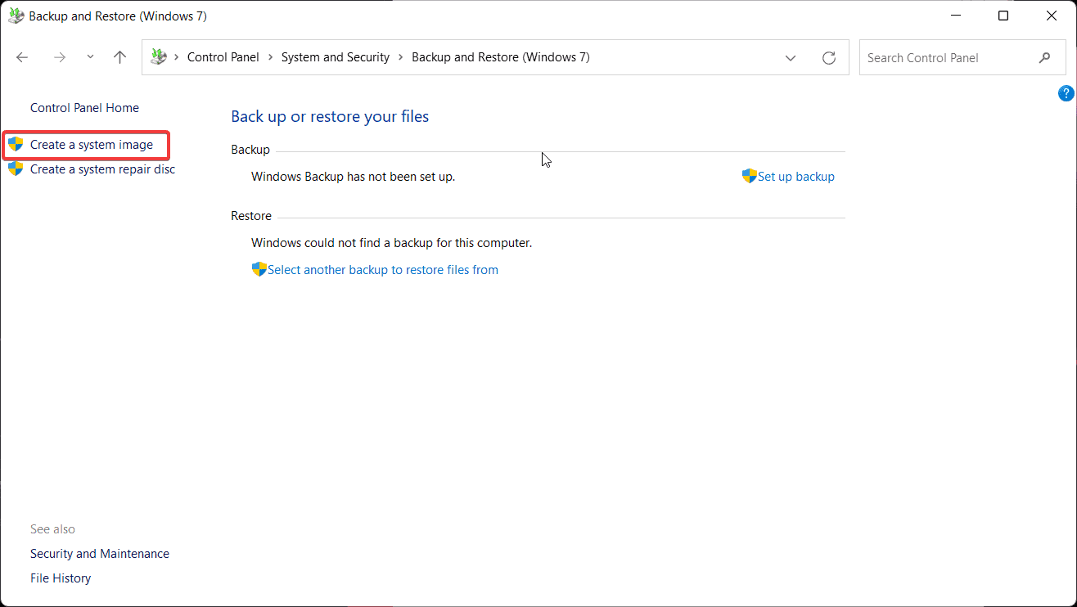The image size is (1077, 607).
Task: Expand the chevron before Control Panel breadcrumb
Action: (x=177, y=57)
